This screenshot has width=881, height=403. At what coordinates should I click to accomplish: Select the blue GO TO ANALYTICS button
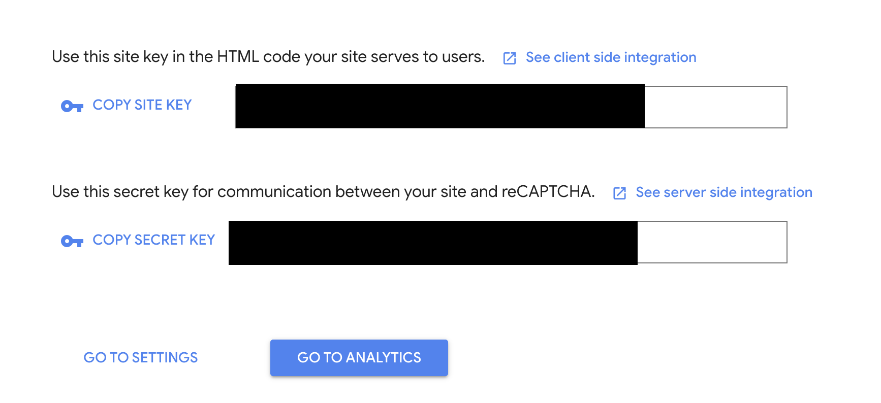pos(359,358)
